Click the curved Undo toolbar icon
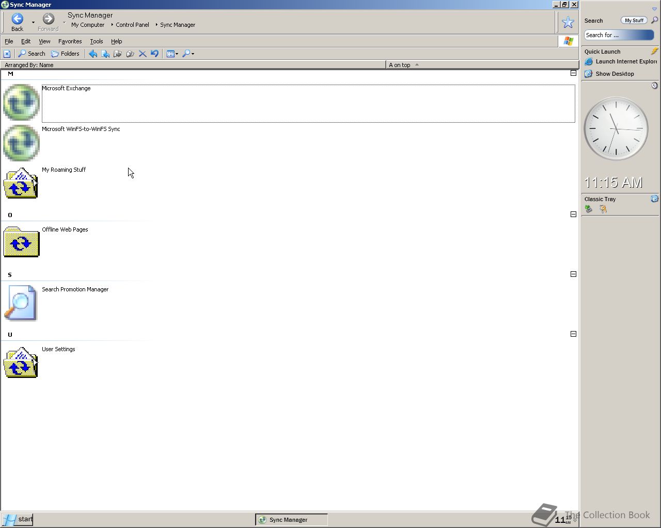The width and height of the screenshot is (661, 528). coord(154,54)
